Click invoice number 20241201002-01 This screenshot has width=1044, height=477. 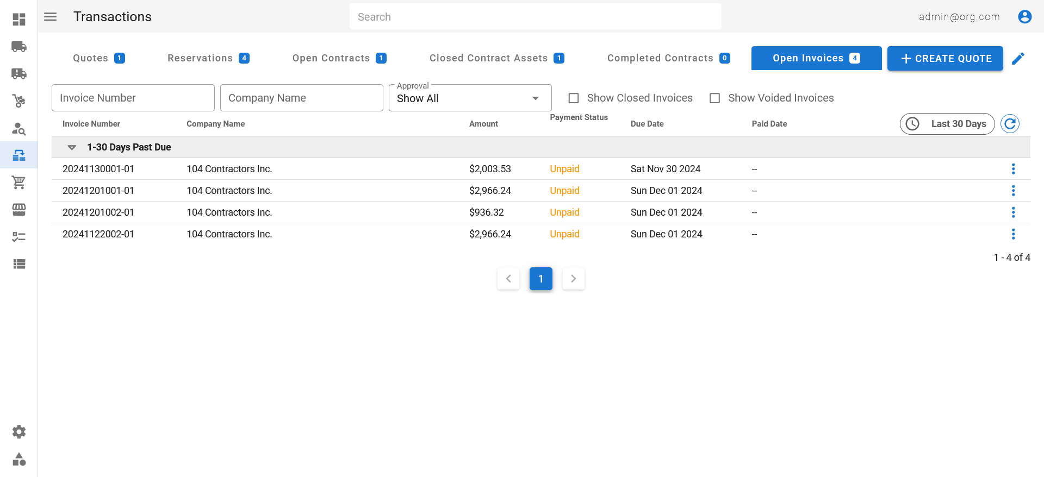click(98, 212)
